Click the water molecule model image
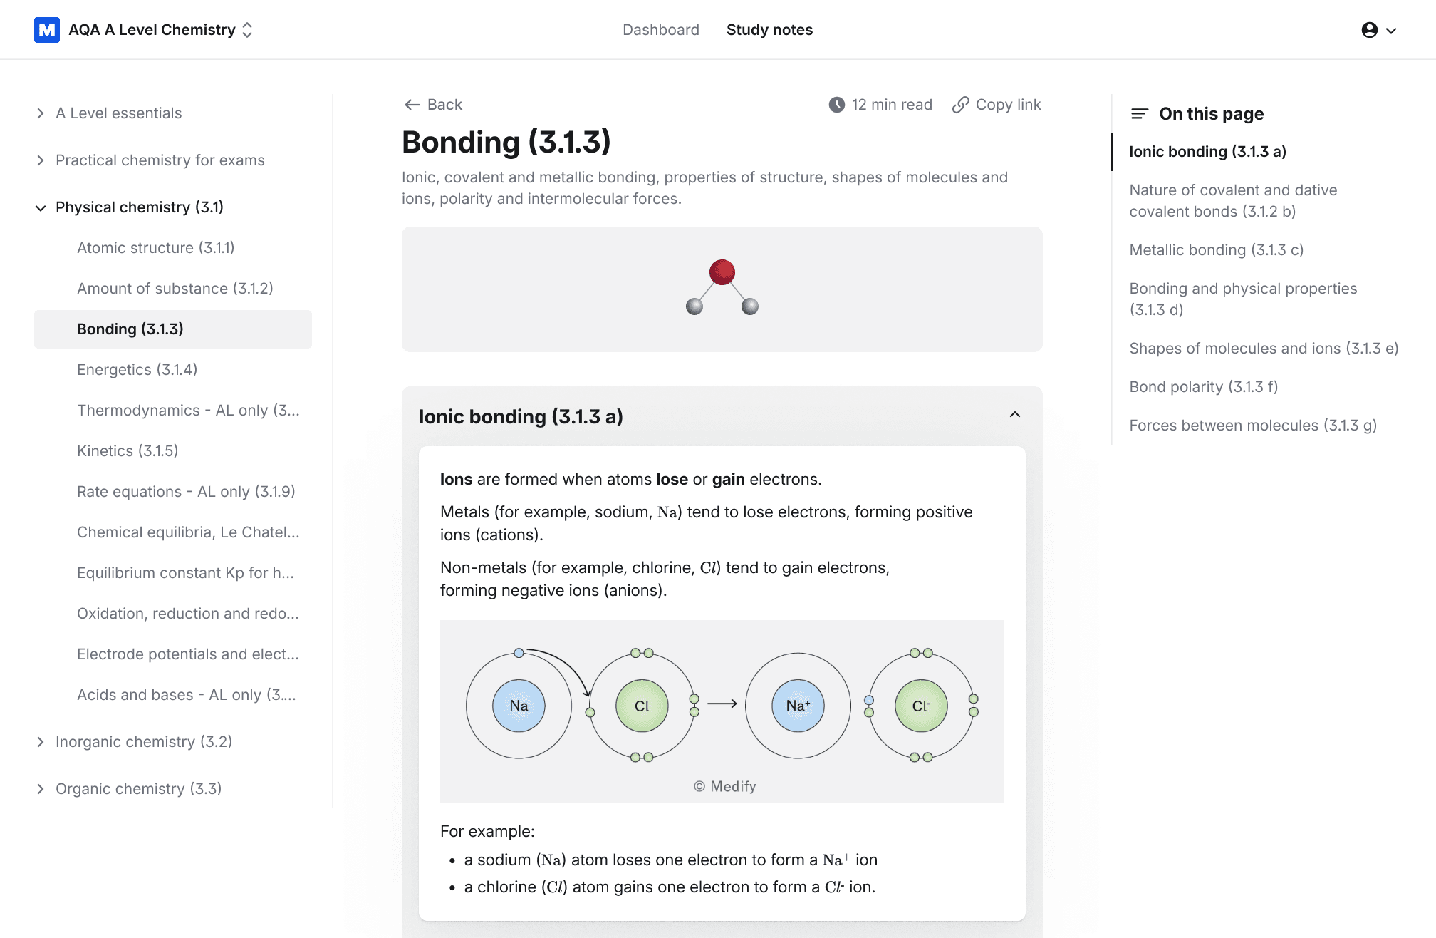The image size is (1436, 938). tap(722, 287)
